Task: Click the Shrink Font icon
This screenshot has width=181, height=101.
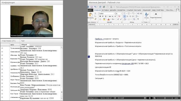Action: 121,19
